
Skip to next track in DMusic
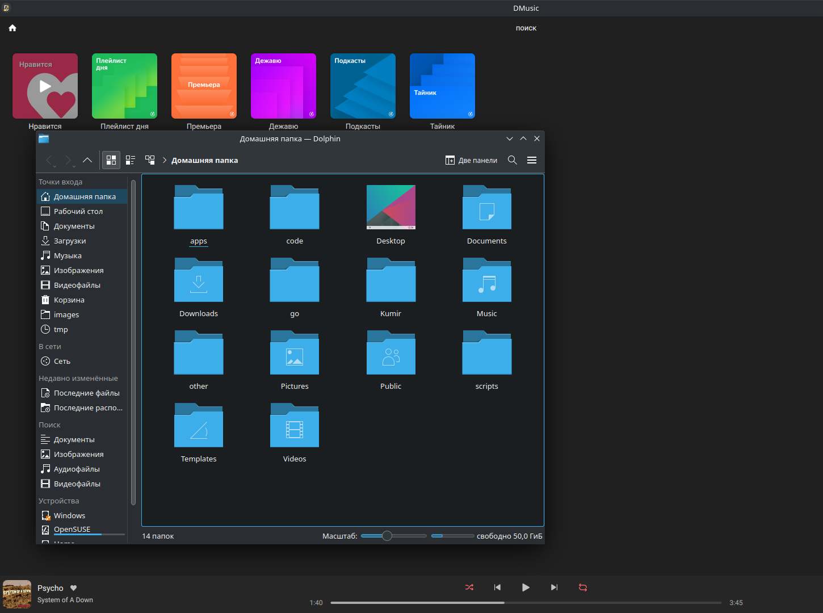click(x=555, y=587)
